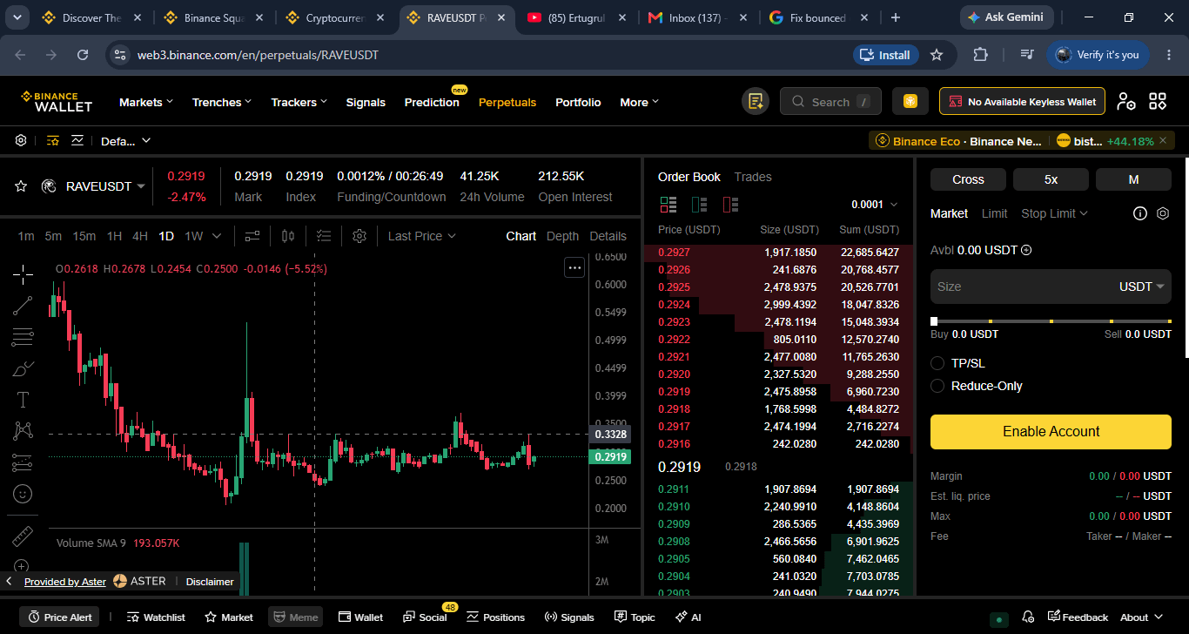Expand the Trackers menu
1189x634 pixels.
click(299, 102)
